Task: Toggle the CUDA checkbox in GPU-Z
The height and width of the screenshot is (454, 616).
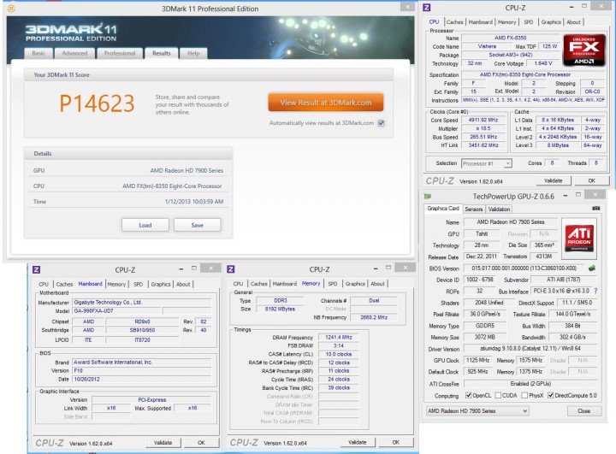Action: [498, 396]
